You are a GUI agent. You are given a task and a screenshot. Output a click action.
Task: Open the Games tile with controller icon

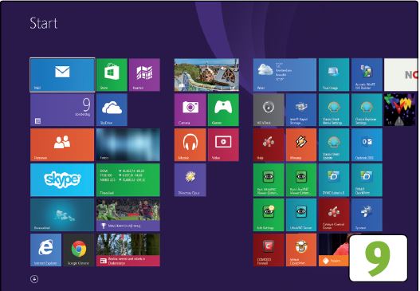(223, 110)
